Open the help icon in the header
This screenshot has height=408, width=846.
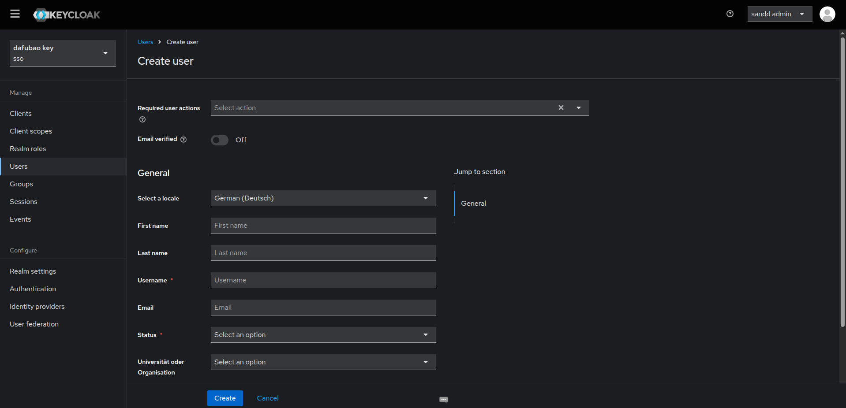730,14
